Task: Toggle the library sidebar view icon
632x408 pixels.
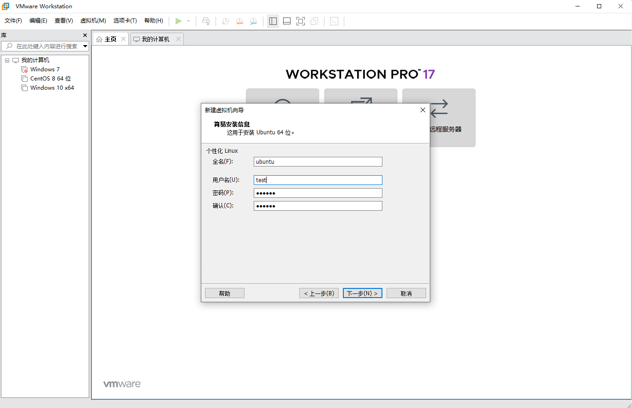Action: [x=273, y=21]
